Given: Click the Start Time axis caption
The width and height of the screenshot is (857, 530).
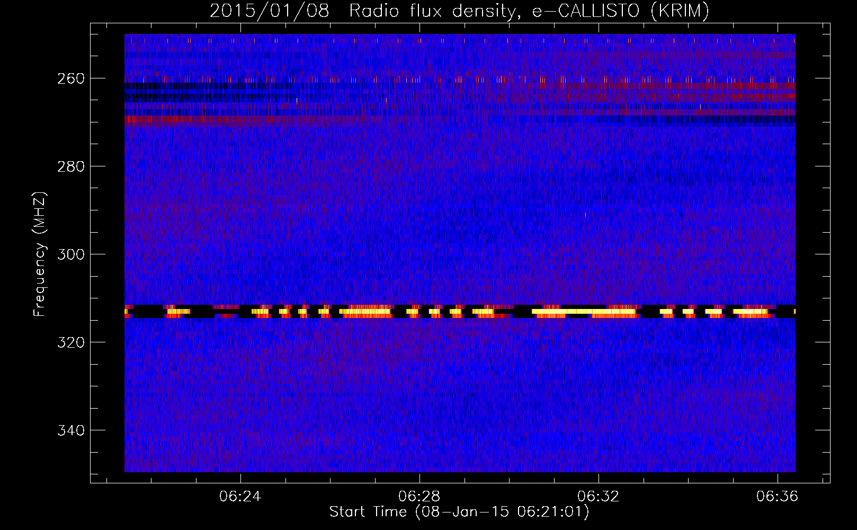Looking at the screenshot, I should tap(459, 512).
